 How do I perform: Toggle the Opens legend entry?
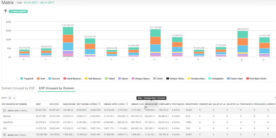[123, 79]
